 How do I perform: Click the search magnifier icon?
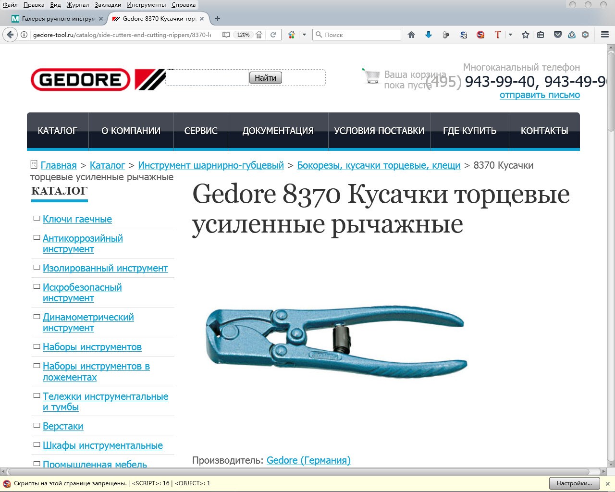click(318, 35)
